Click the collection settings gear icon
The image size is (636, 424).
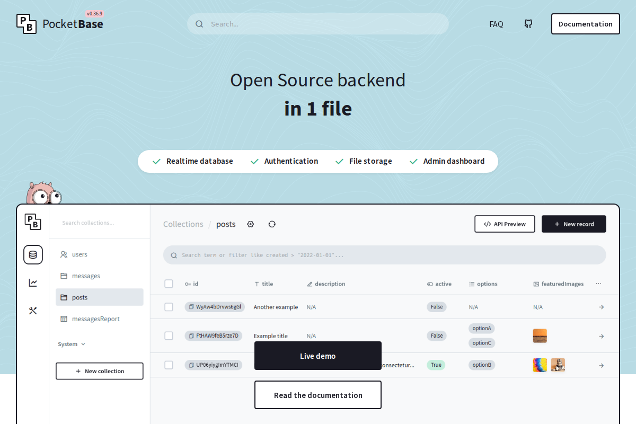pyautogui.click(x=251, y=224)
